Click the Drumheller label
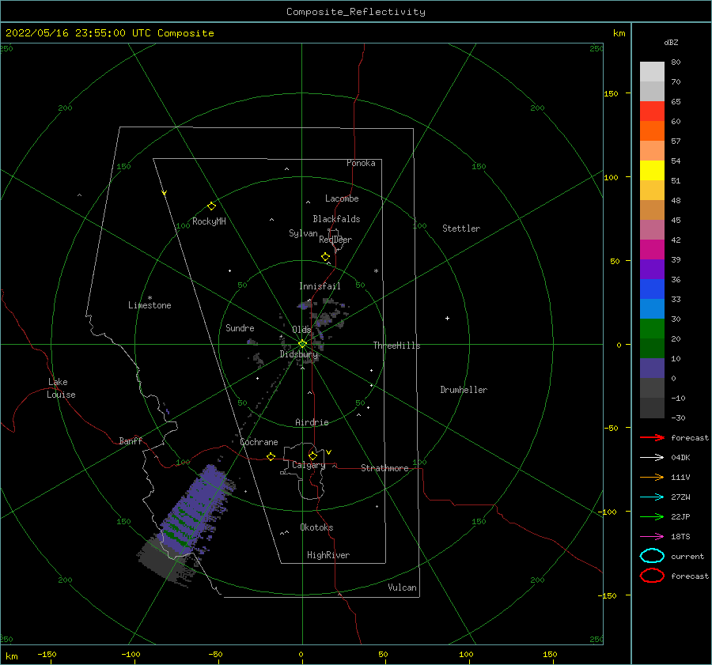The image size is (712, 665). coord(464,390)
